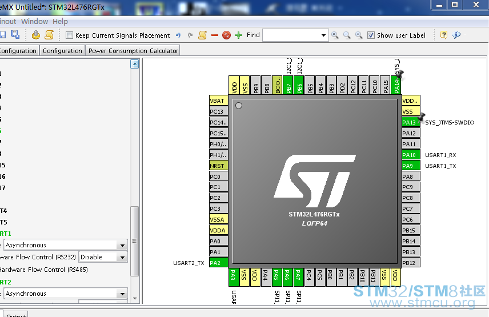
Task: Undo the last pinout change
Action: pyautogui.click(x=178, y=35)
